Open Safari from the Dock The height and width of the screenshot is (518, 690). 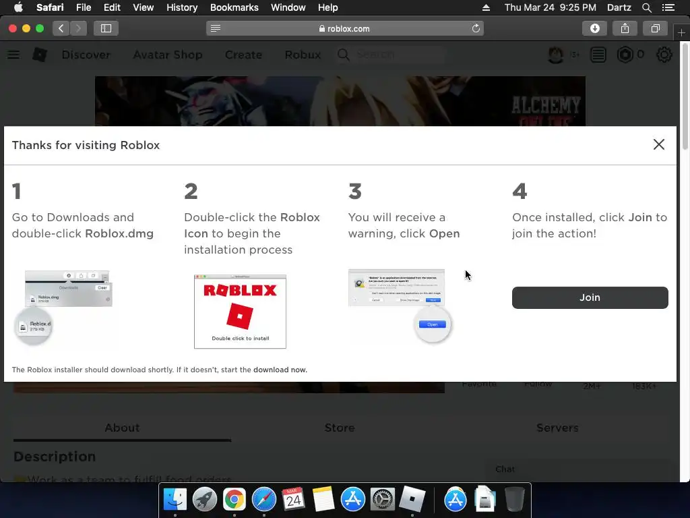pos(263,500)
